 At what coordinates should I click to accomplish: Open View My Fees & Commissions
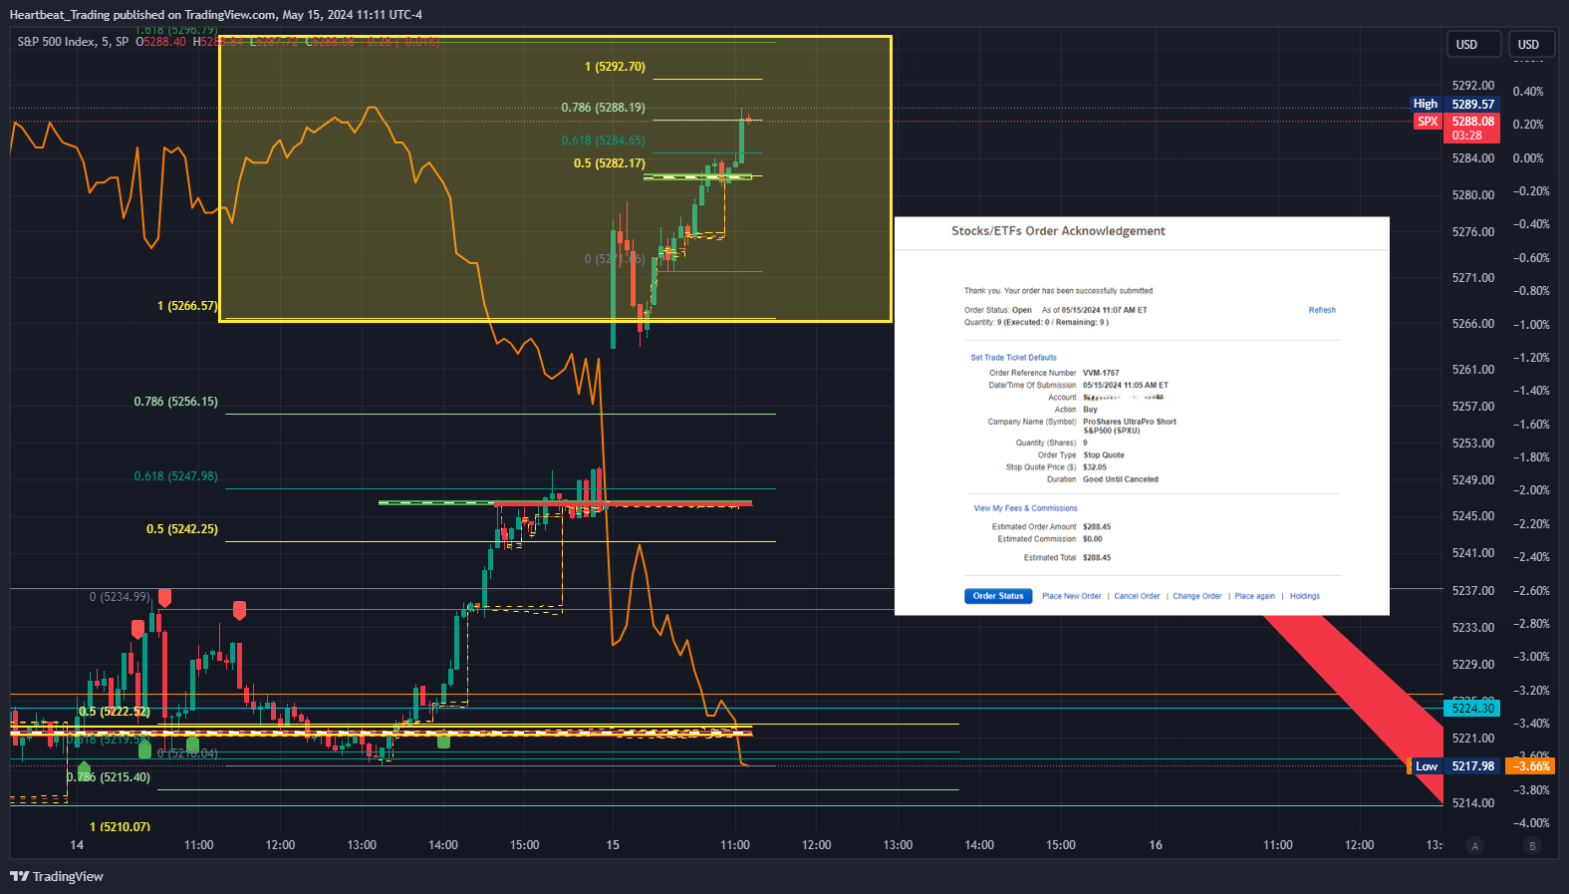(1025, 508)
